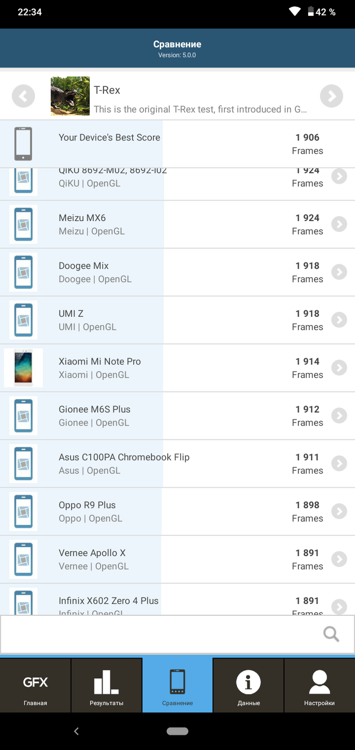
Task: Open Xiaomi Mi Note Pro photo
Action: (23, 368)
